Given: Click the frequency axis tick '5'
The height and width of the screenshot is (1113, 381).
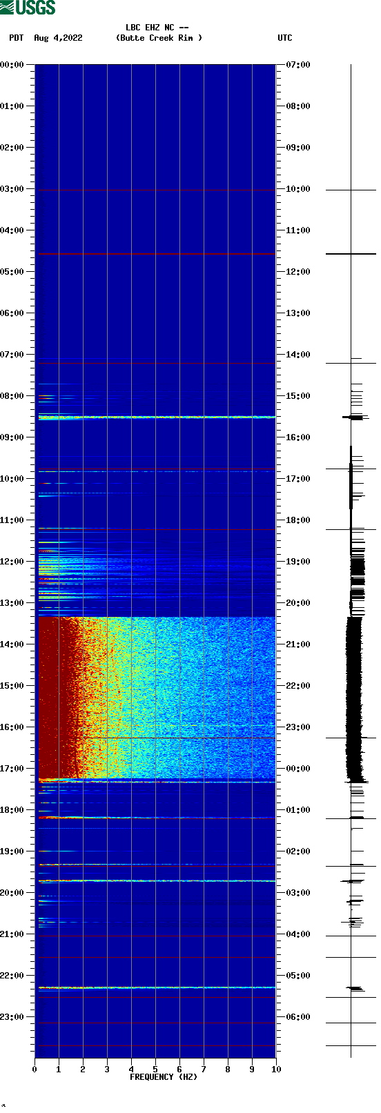Looking at the screenshot, I should [155, 1070].
